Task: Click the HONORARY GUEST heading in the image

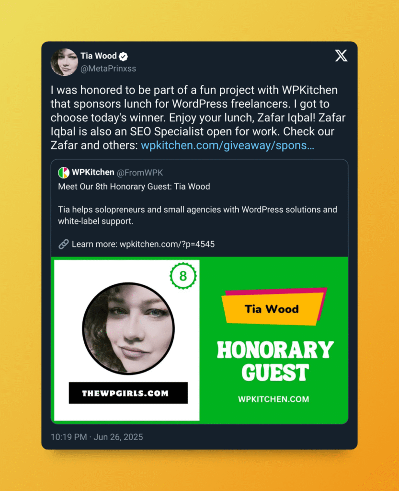Action: tap(275, 361)
